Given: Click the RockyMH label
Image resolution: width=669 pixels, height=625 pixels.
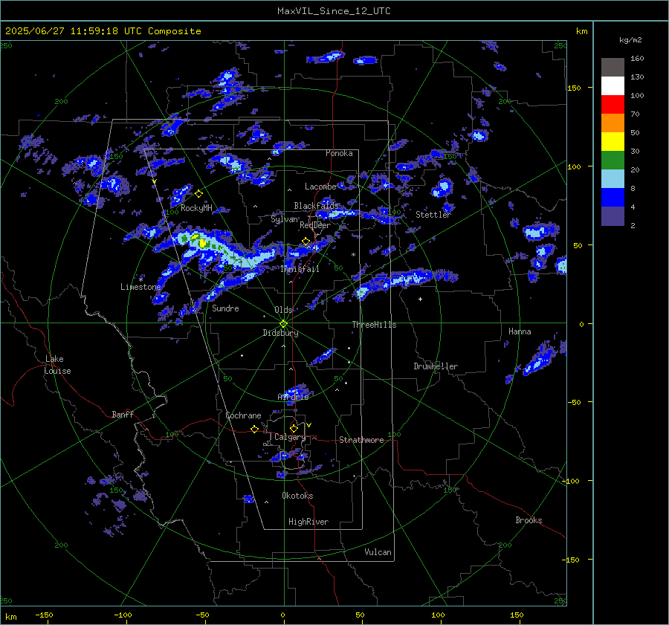Looking at the screenshot, I should point(196,208).
